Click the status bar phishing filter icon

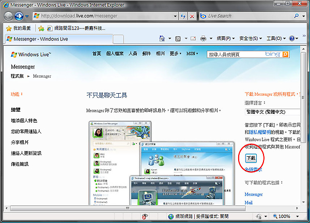point(259,216)
